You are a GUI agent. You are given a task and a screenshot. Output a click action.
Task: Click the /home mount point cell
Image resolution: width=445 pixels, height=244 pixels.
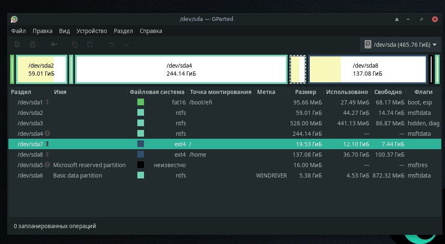pos(198,155)
